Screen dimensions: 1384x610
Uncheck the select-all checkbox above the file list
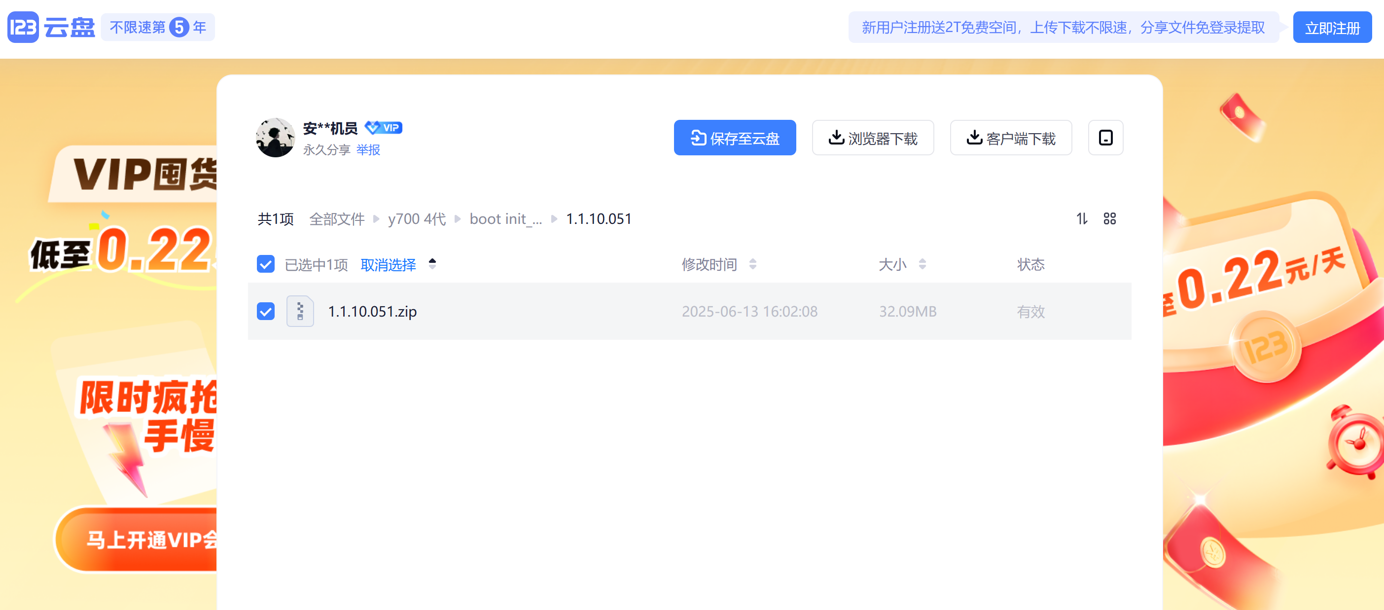265,264
